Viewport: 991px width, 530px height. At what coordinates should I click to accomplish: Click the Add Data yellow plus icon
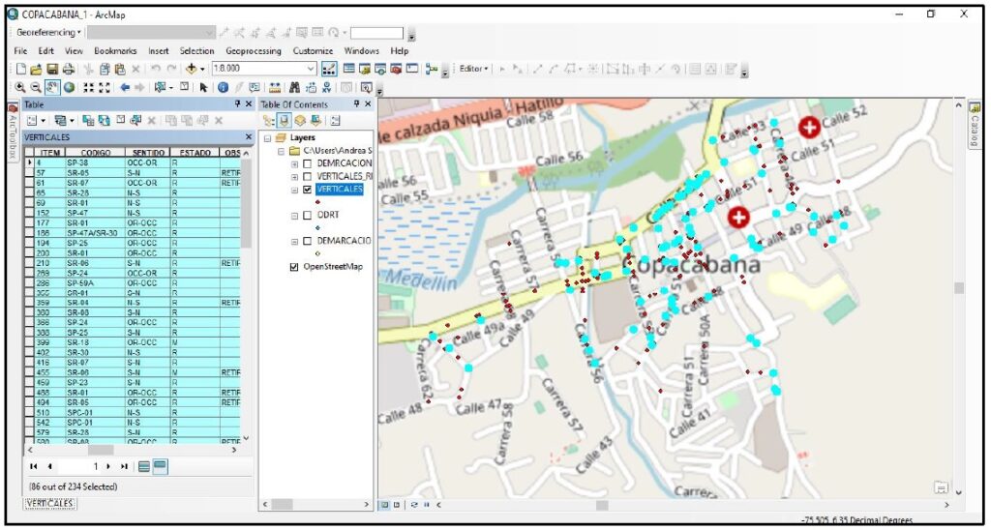click(x=192, y=69)
